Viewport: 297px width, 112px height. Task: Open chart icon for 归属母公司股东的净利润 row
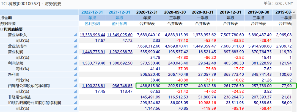coord(76,86)
